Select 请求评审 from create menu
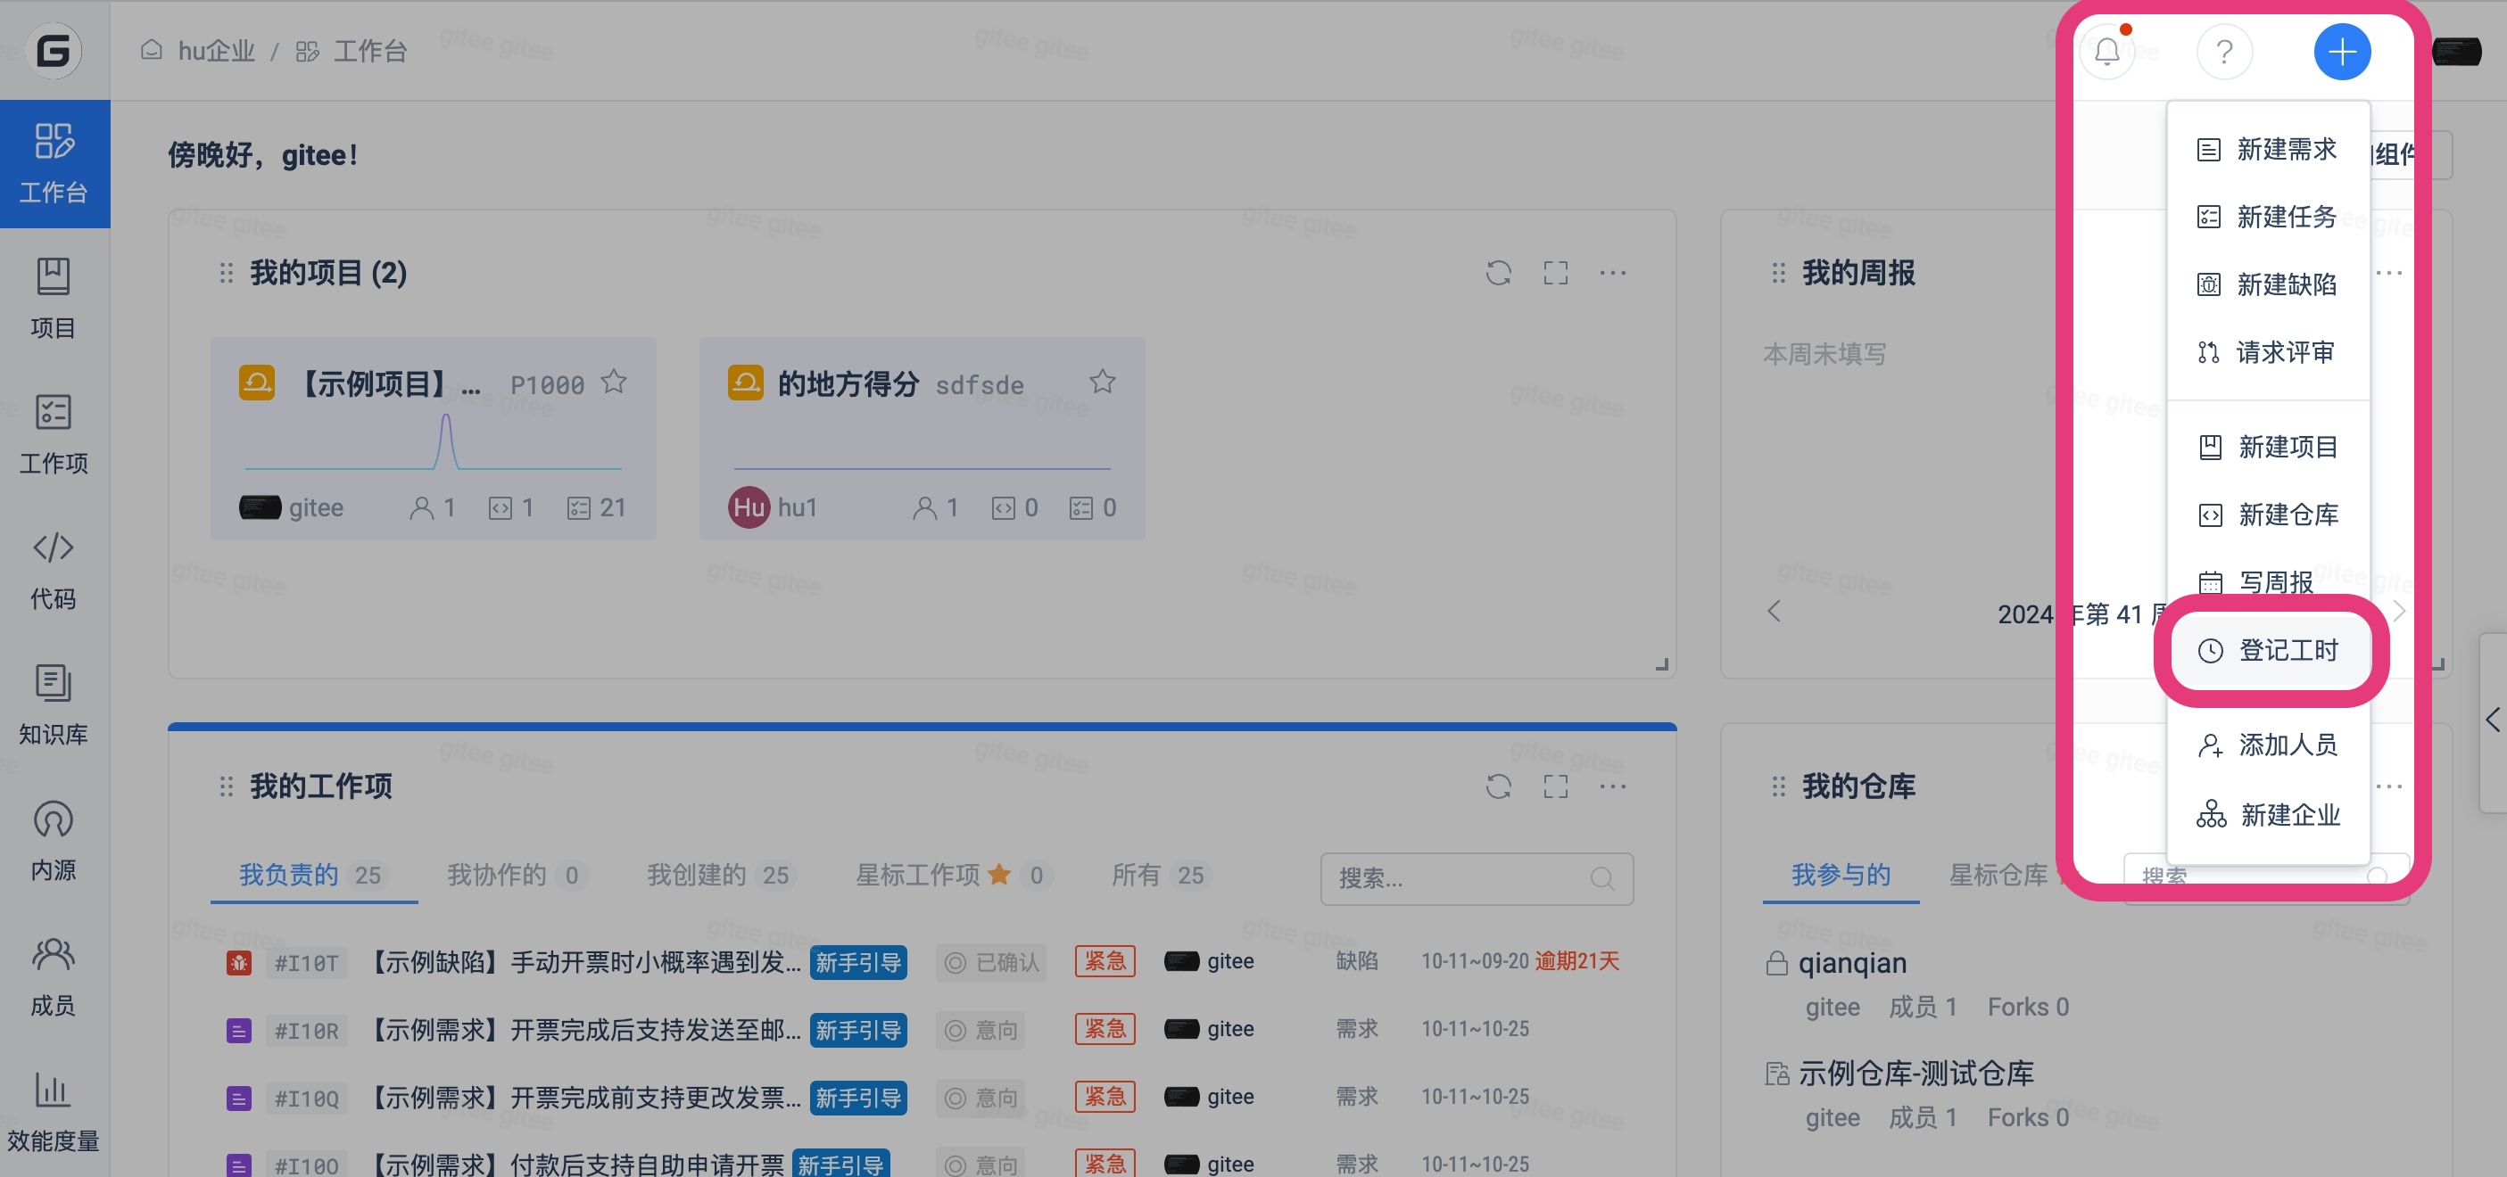Image resolution: width=2507 pixels, height=1177 pixels. coord(2268,352)
